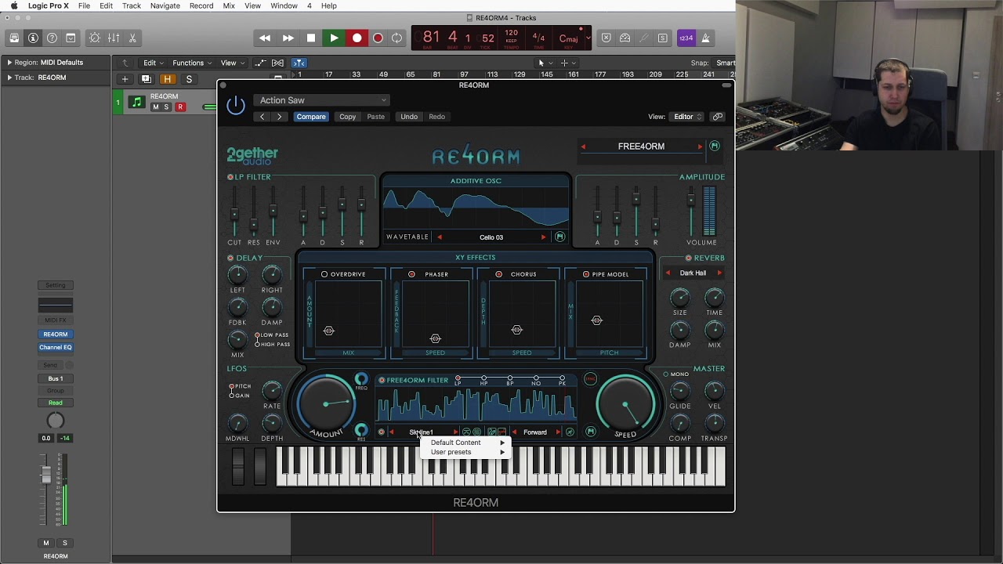Expand the Track: RE4ORM inspector section

9,78
